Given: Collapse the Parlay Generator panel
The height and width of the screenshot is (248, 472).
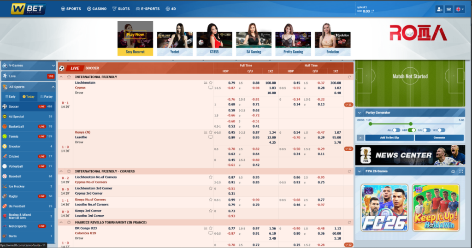Looking at the screenshot, I should pyautogui.click(x=360, y=112).
